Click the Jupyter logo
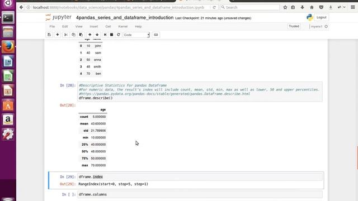358x201 pixels. [58, 17]
